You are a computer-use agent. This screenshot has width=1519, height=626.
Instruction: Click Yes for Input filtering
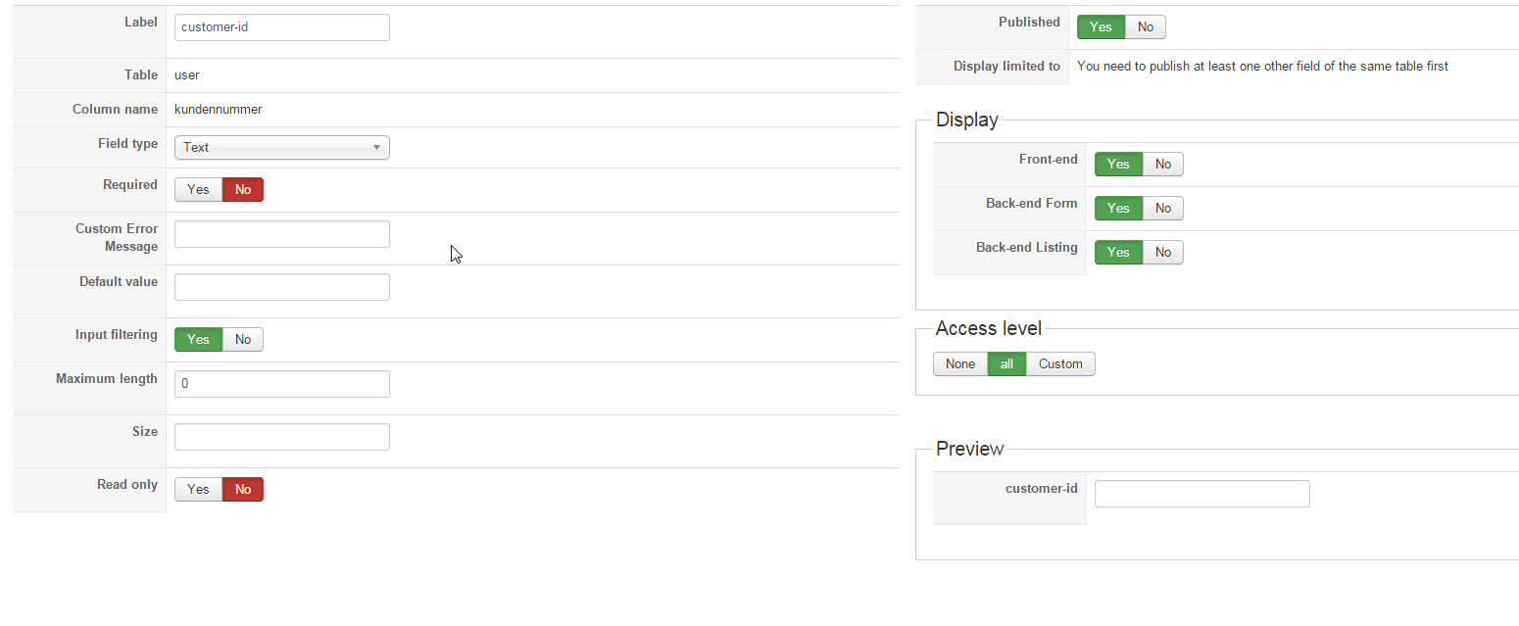[x=198, y=340]
